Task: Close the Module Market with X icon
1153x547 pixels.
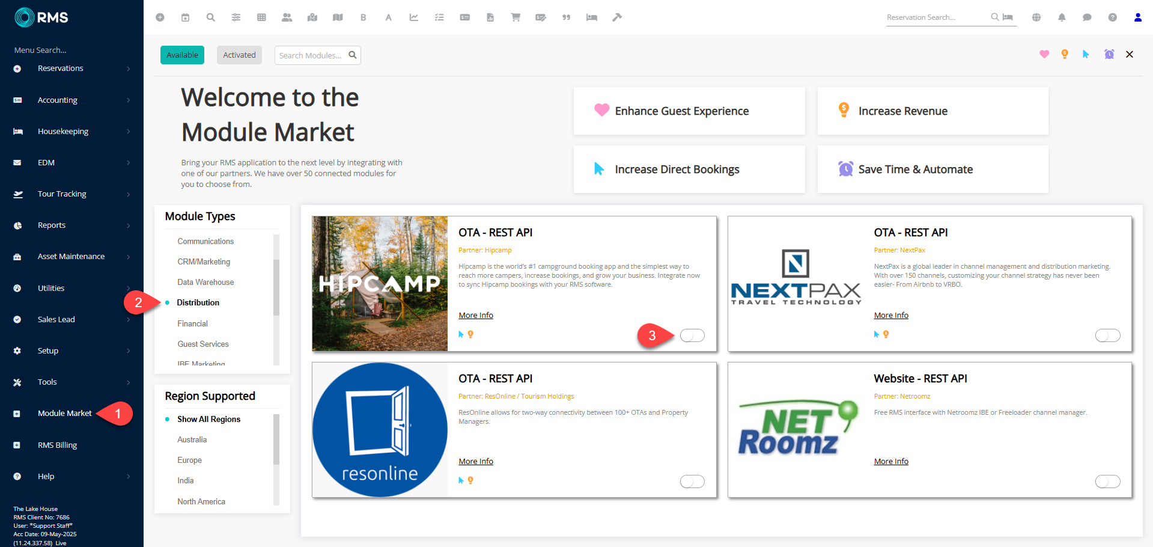Action: click(1130, 54)
